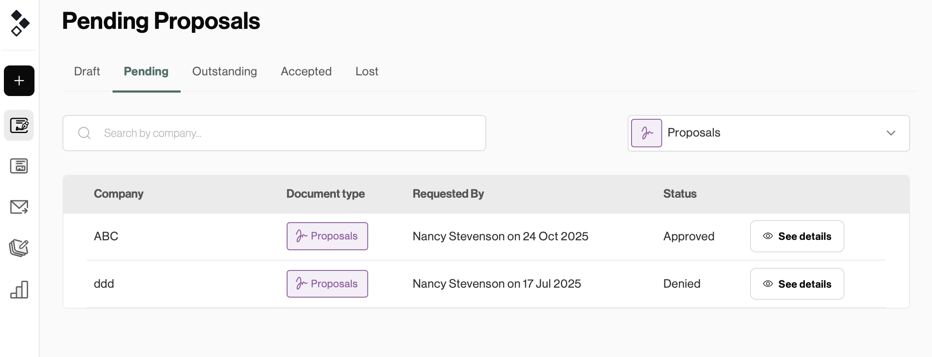
Task: Click Nancy Stevenson on 24 Oct 2025
Action: pyautogui.click(x=500, y=236)
